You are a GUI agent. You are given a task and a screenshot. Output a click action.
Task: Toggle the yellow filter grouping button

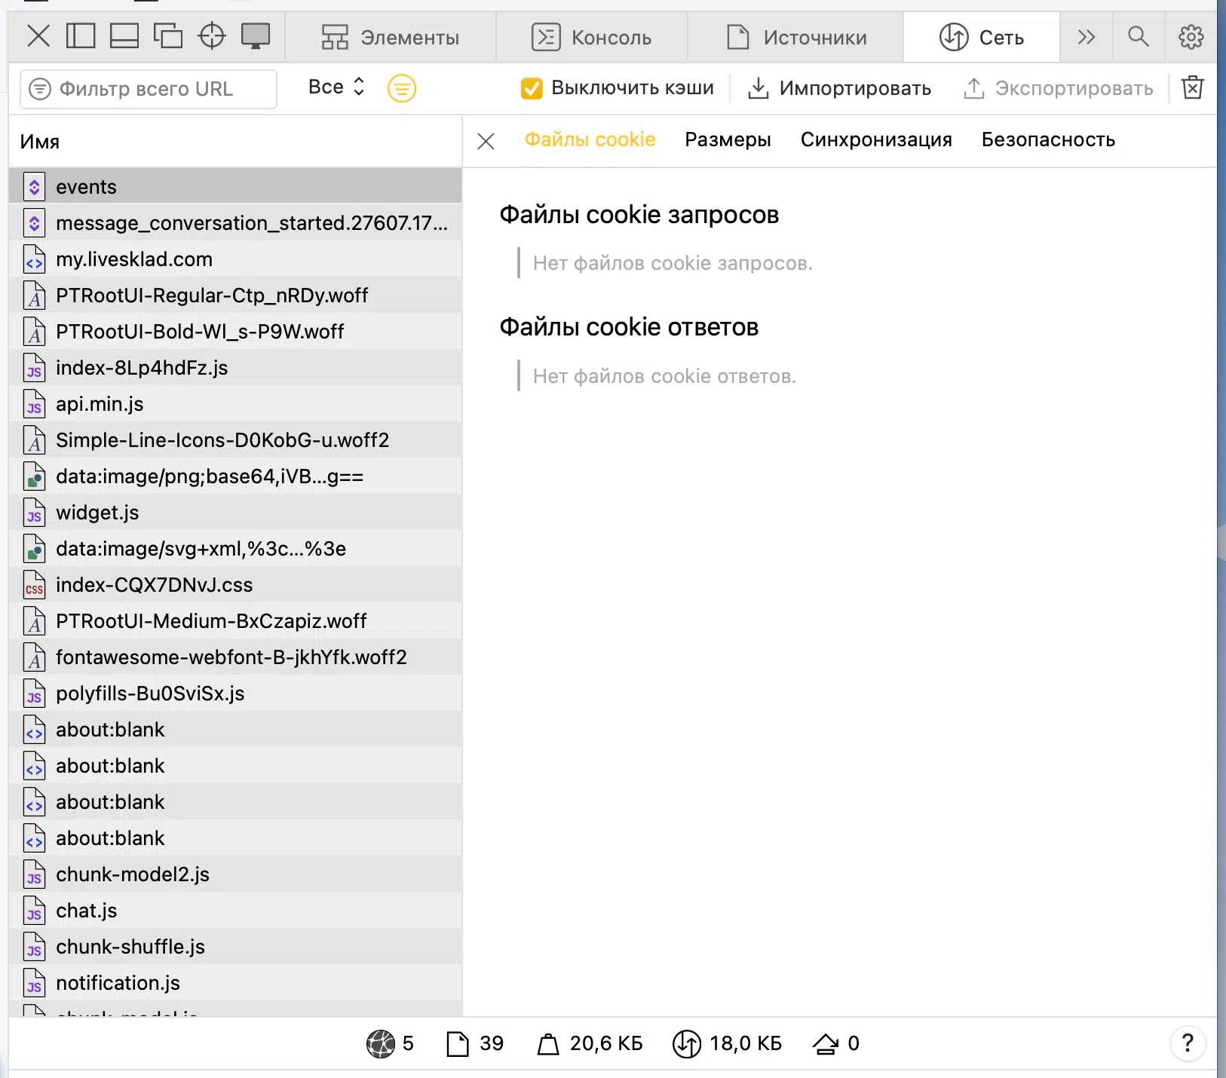pyautogui.click(x=402, y=88)
